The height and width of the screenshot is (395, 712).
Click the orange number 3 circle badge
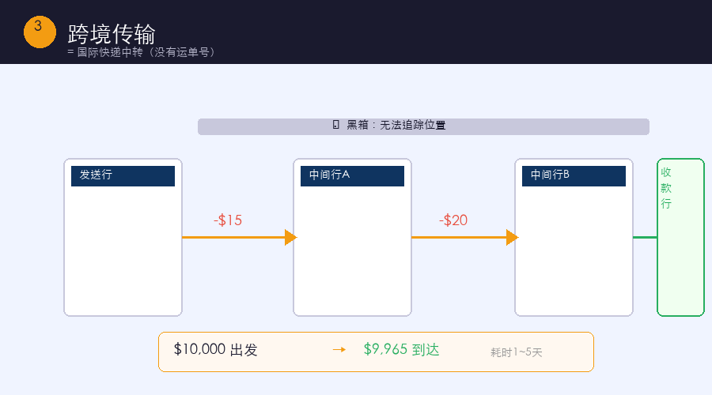pos(40,32)
